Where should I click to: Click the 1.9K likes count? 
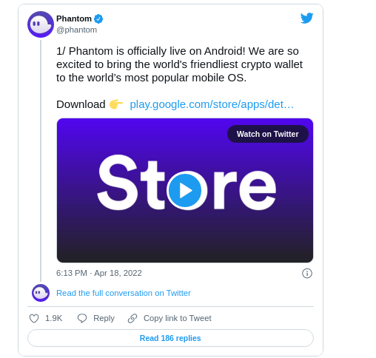point(53,318)
